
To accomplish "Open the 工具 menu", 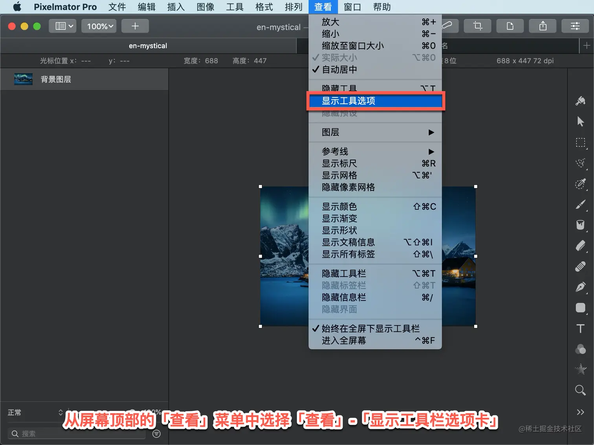I will point(235,7).
